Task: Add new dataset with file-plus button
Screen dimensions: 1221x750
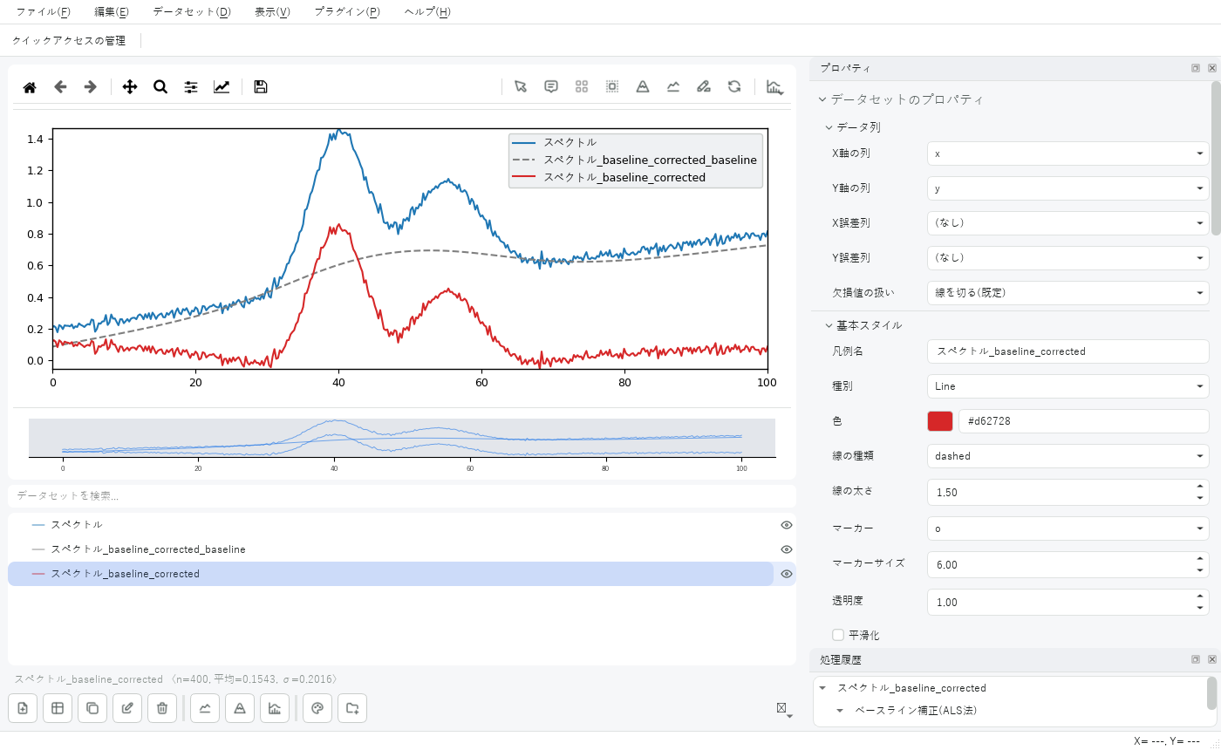Action: pyautogui.click(x=23, y=708)
